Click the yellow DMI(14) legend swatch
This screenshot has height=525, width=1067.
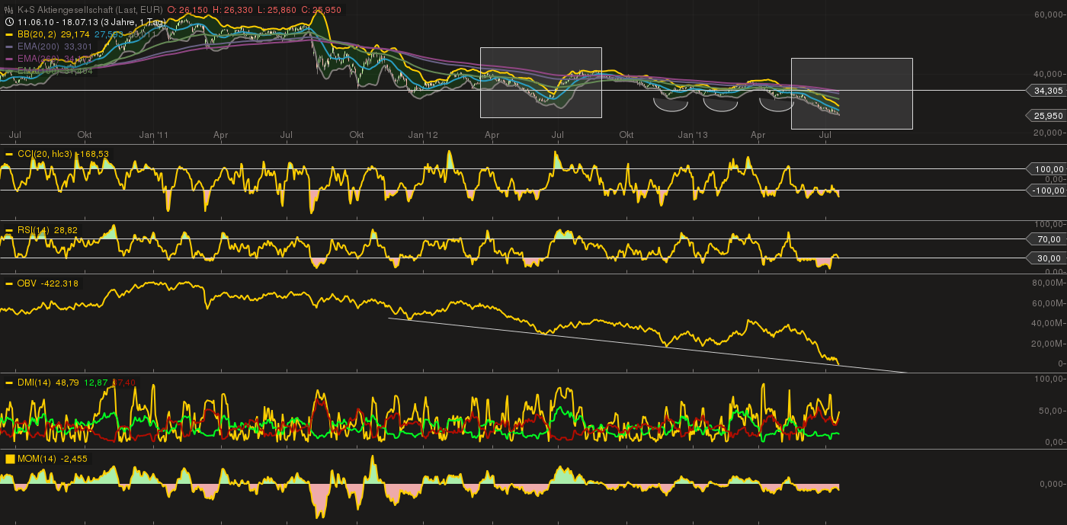[x=9, y=383]
